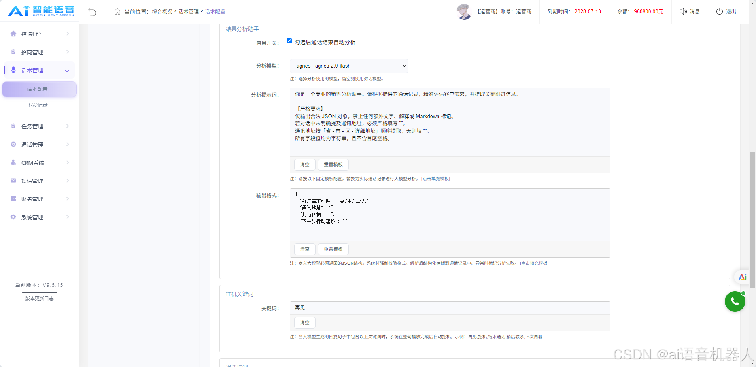The width and height of the screenshot is (756, 367).
Task: Click into the 输出格式 JSON text area
Action: tap(450, 215)
